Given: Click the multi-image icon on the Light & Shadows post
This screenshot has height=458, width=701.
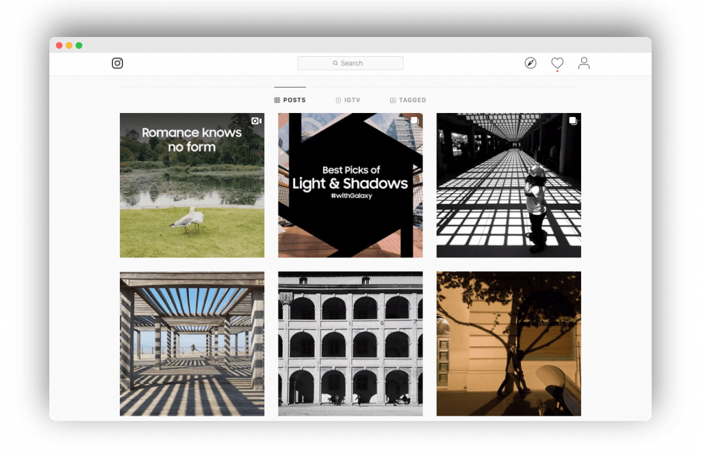Looking at the screenshot, I should (x=414, y=120).
